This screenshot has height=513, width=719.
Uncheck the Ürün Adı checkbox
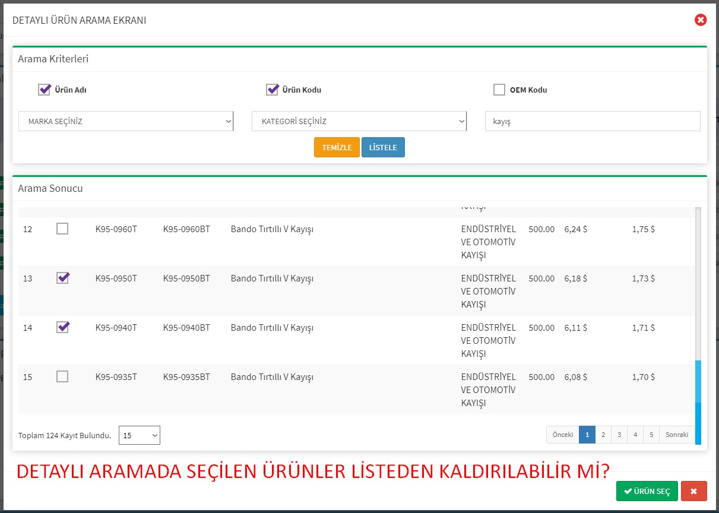coord(45,90)
